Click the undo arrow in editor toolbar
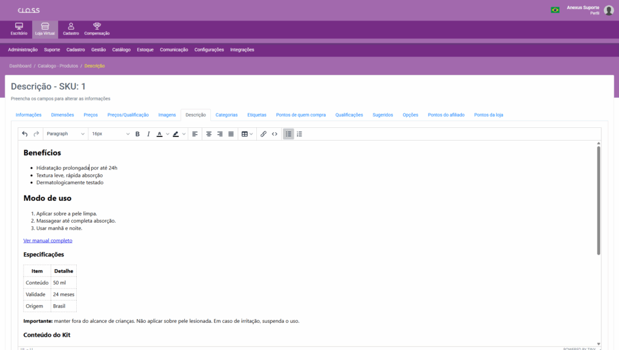 [25, 134]
